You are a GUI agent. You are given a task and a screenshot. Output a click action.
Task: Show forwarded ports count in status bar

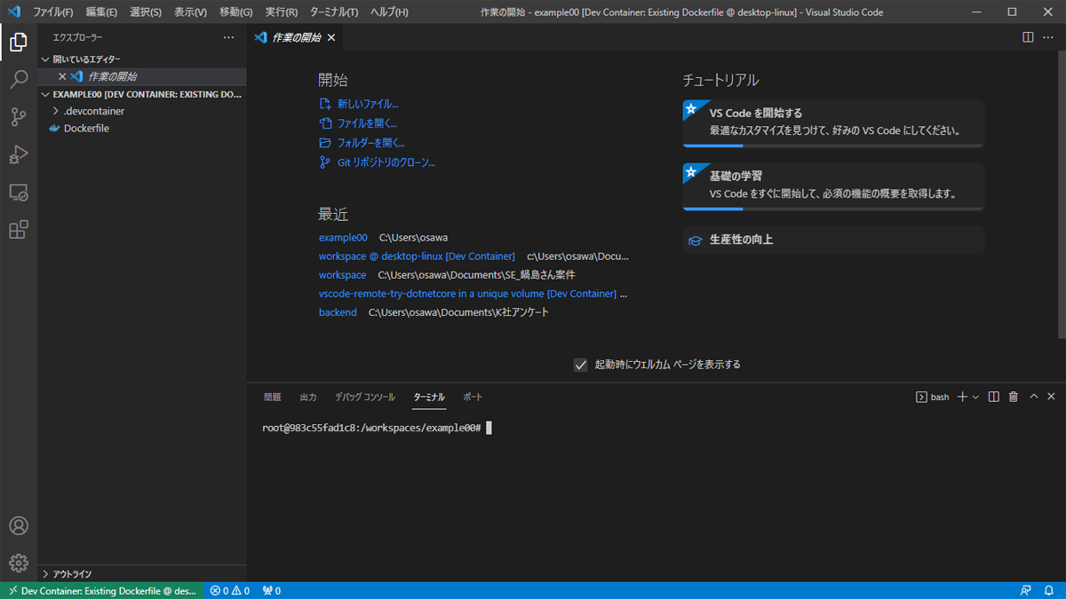pyautogui.click(x=272, y=590)
